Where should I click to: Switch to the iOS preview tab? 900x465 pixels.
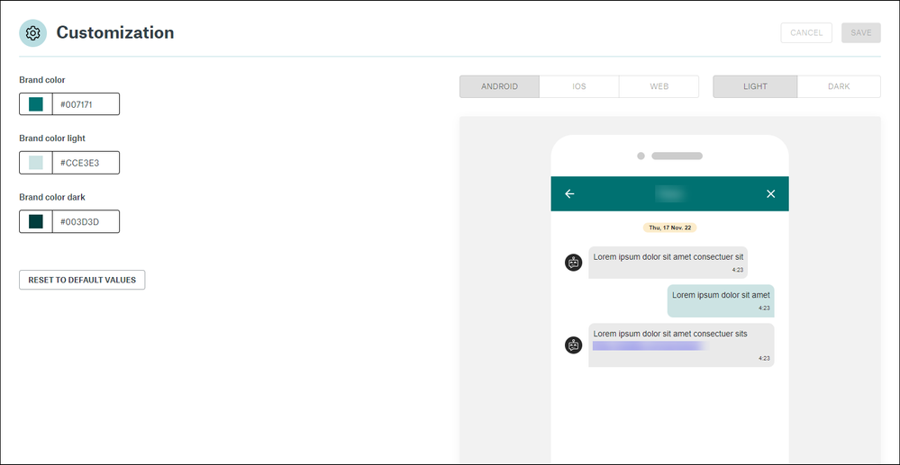(x=579, y=86)
